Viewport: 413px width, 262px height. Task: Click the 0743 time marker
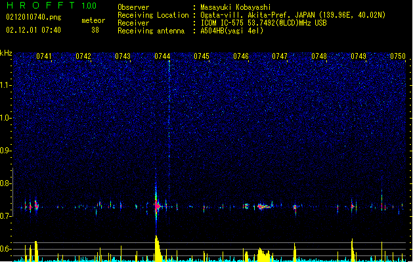[x=123, y=56]
